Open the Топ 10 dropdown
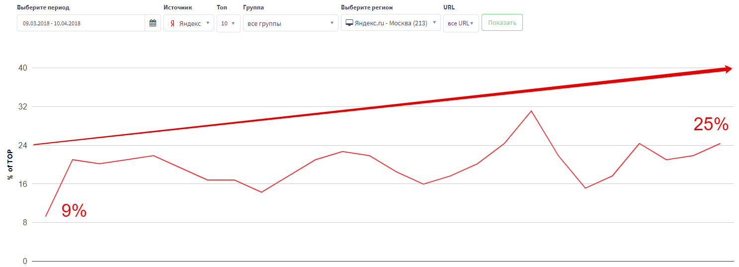The width and height of the screenshot is (739, 267). coord(228,23)
